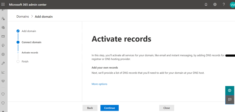
Task: Select the Finish wizard step
Action: pos(25,62)
